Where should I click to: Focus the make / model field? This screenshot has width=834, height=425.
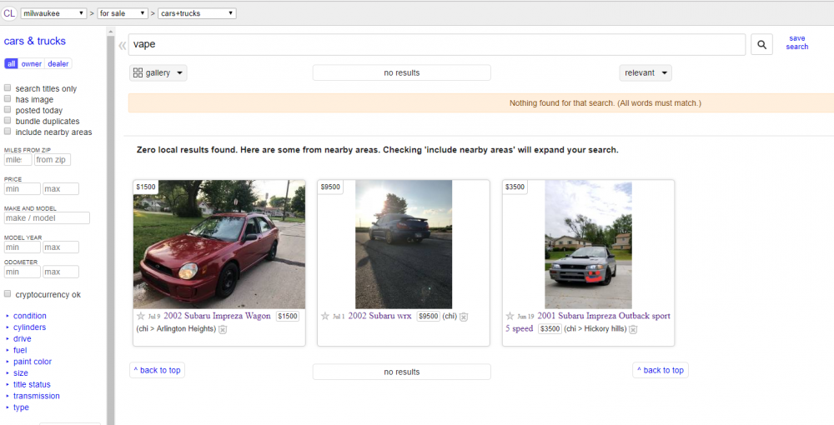47,217
